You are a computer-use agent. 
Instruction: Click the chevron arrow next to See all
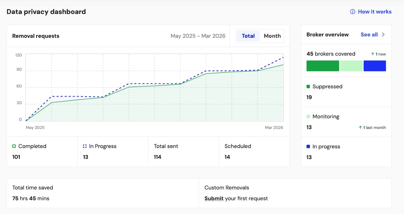tap(383, 35)
